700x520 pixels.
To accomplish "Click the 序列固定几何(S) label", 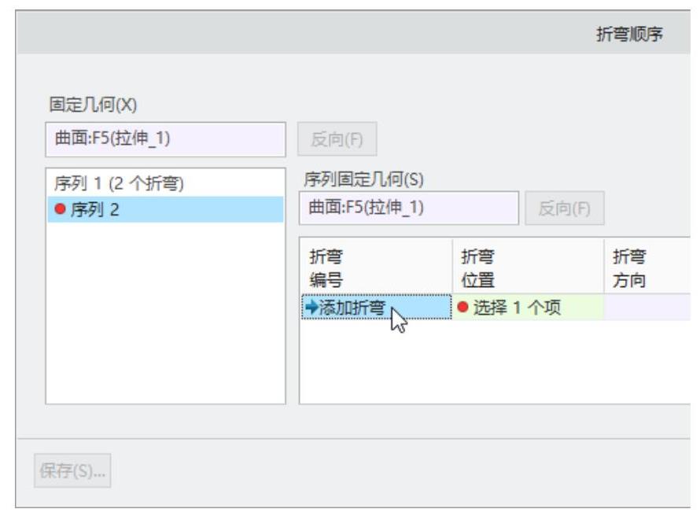I will pos(364,180).
